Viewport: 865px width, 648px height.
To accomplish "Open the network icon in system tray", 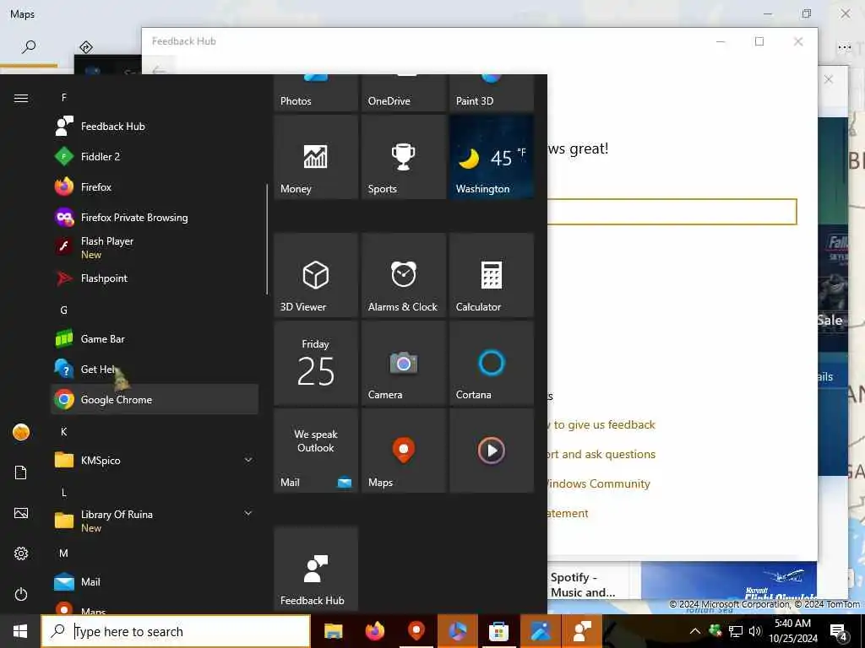I will point(736,631).
